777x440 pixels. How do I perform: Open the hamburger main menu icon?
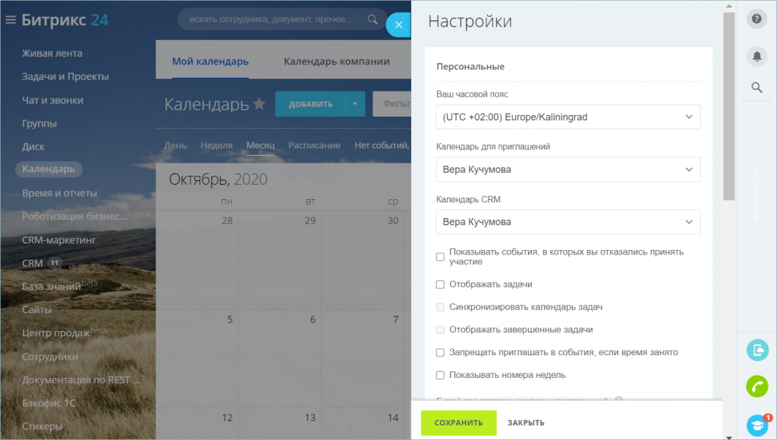click(x=11, y=20)
